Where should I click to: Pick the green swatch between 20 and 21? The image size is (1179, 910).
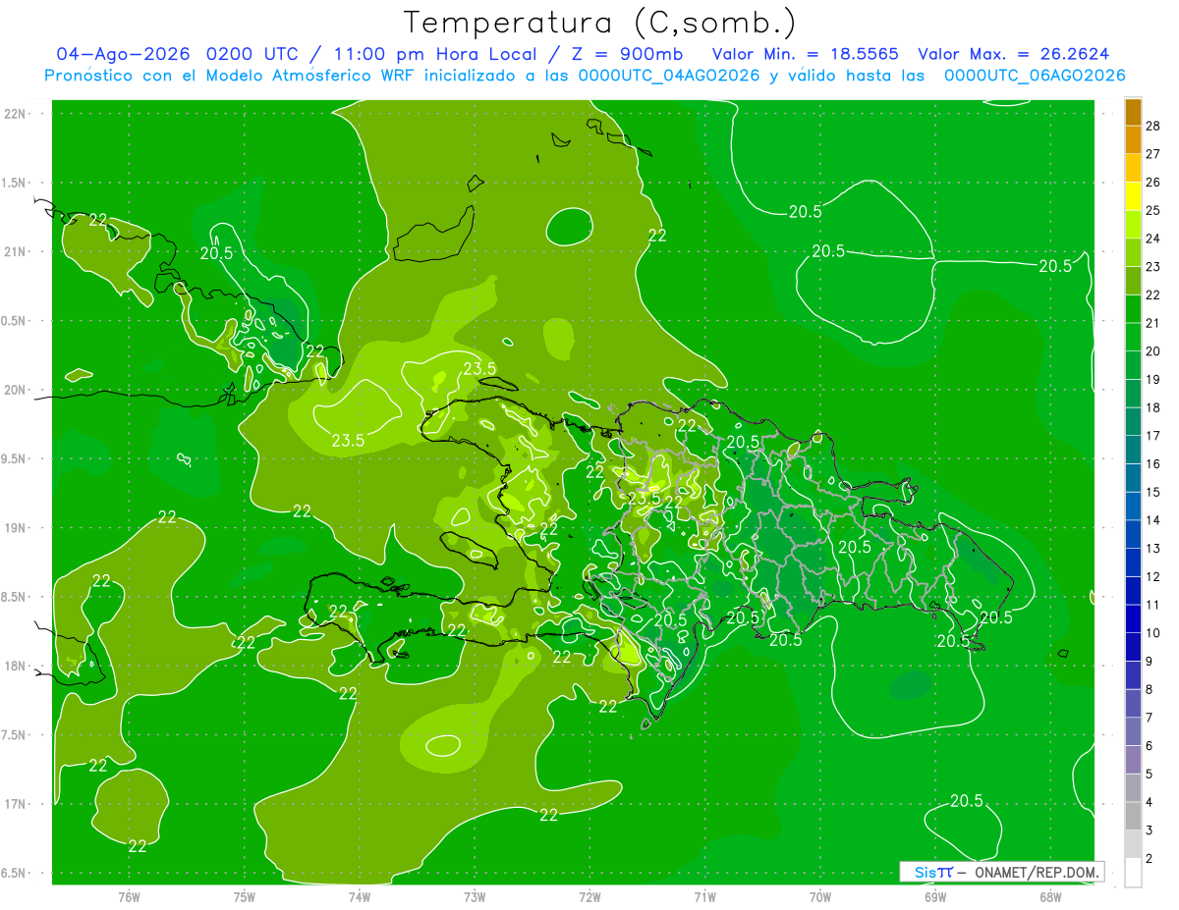1133,338
